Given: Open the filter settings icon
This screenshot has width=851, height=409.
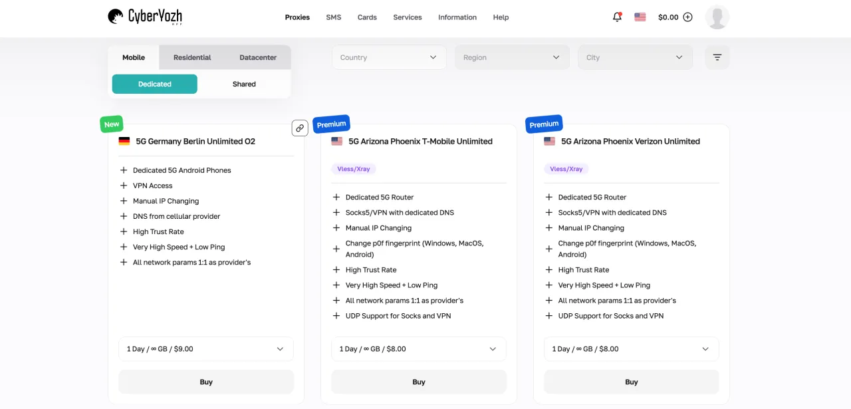Looking at the screenshot, I should [717, 57].
